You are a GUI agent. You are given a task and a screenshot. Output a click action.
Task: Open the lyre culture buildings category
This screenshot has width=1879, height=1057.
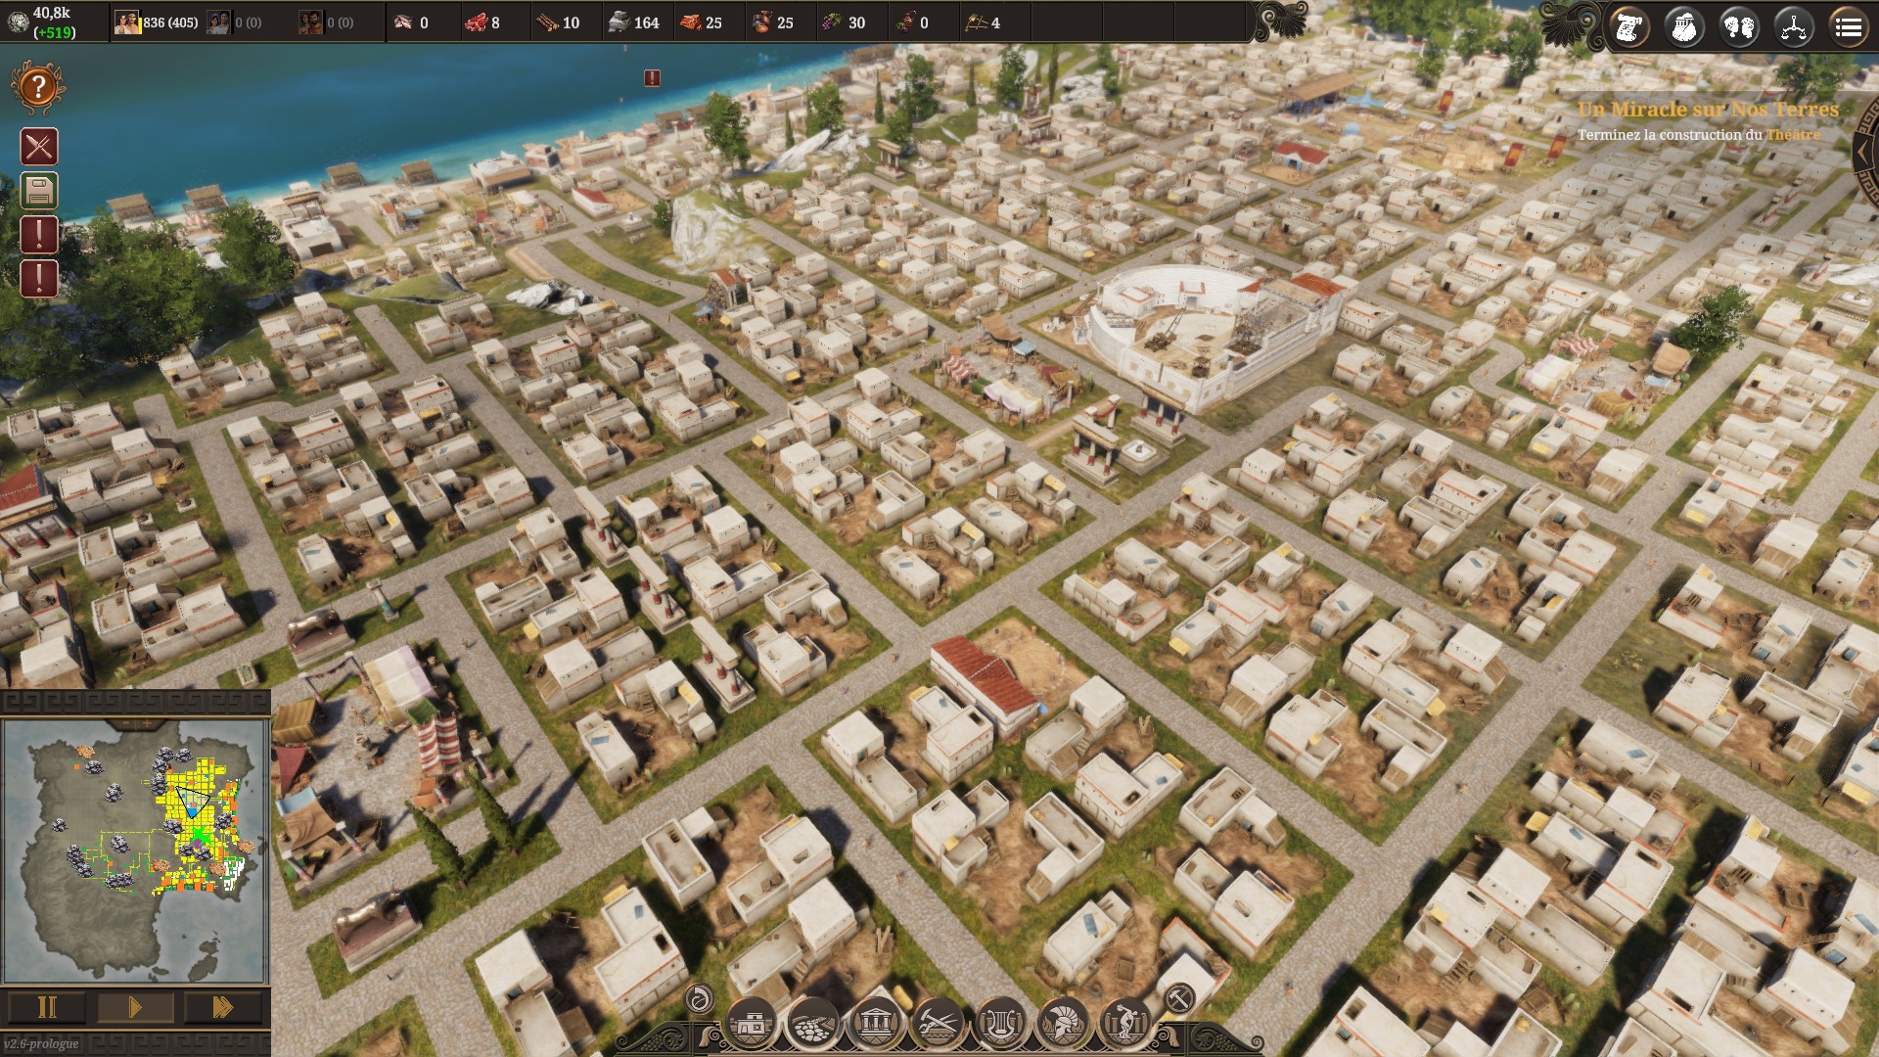pyautogui.click(x=1000, y=1025)
